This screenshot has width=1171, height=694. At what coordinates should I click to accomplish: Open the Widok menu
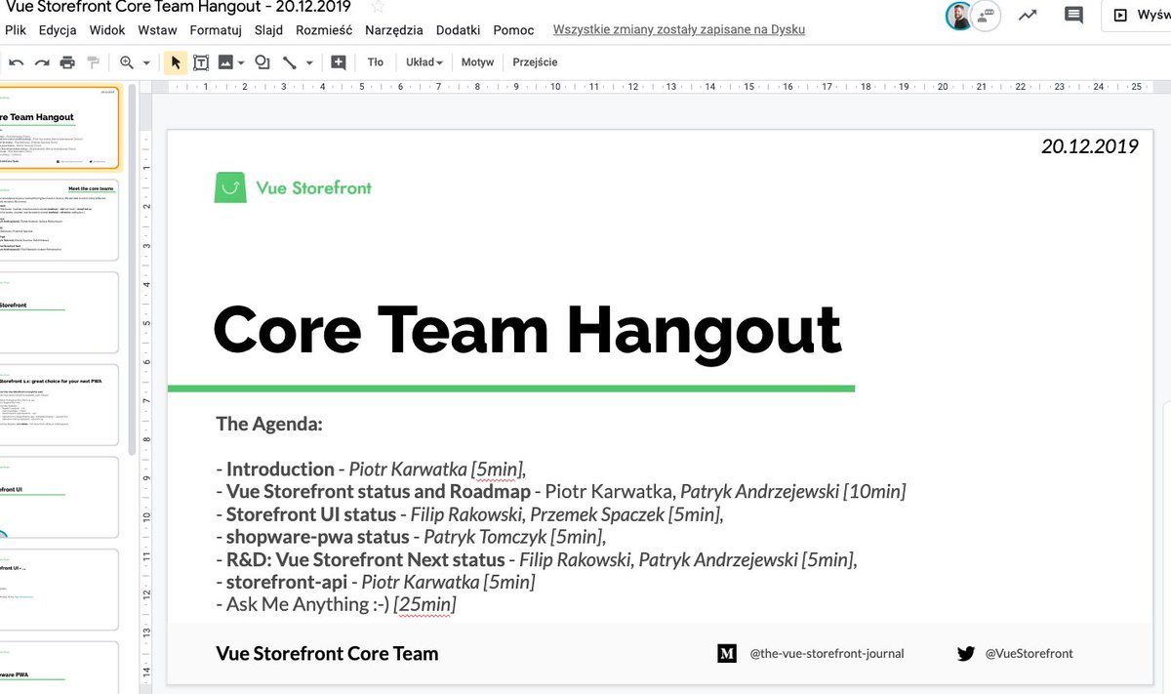point(107,30)
